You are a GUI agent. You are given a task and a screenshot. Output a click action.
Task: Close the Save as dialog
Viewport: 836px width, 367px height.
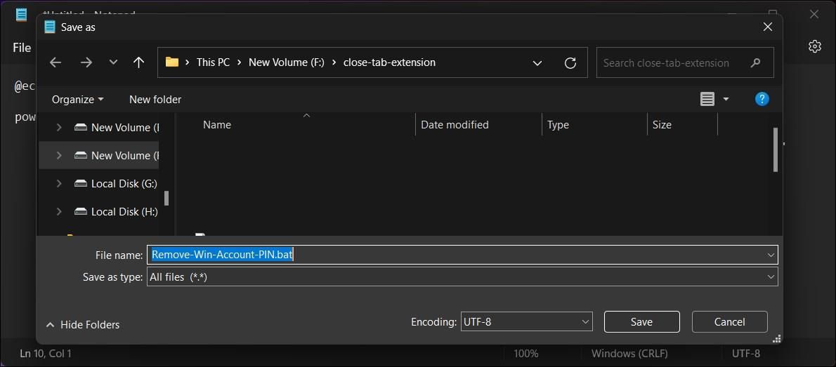point(768,27)
